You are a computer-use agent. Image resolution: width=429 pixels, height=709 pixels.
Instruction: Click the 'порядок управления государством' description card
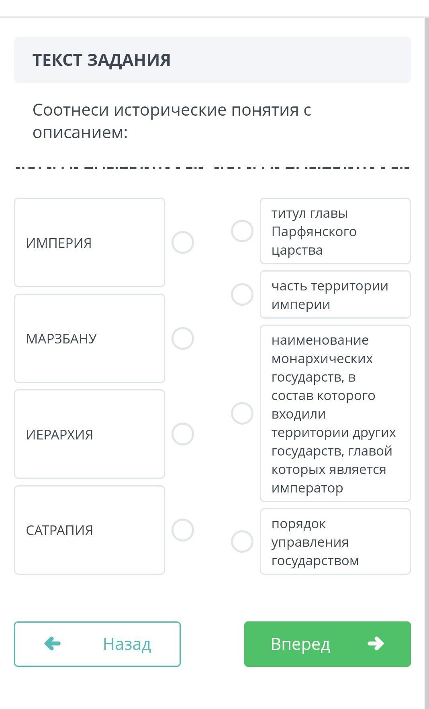tap(335, 541)
